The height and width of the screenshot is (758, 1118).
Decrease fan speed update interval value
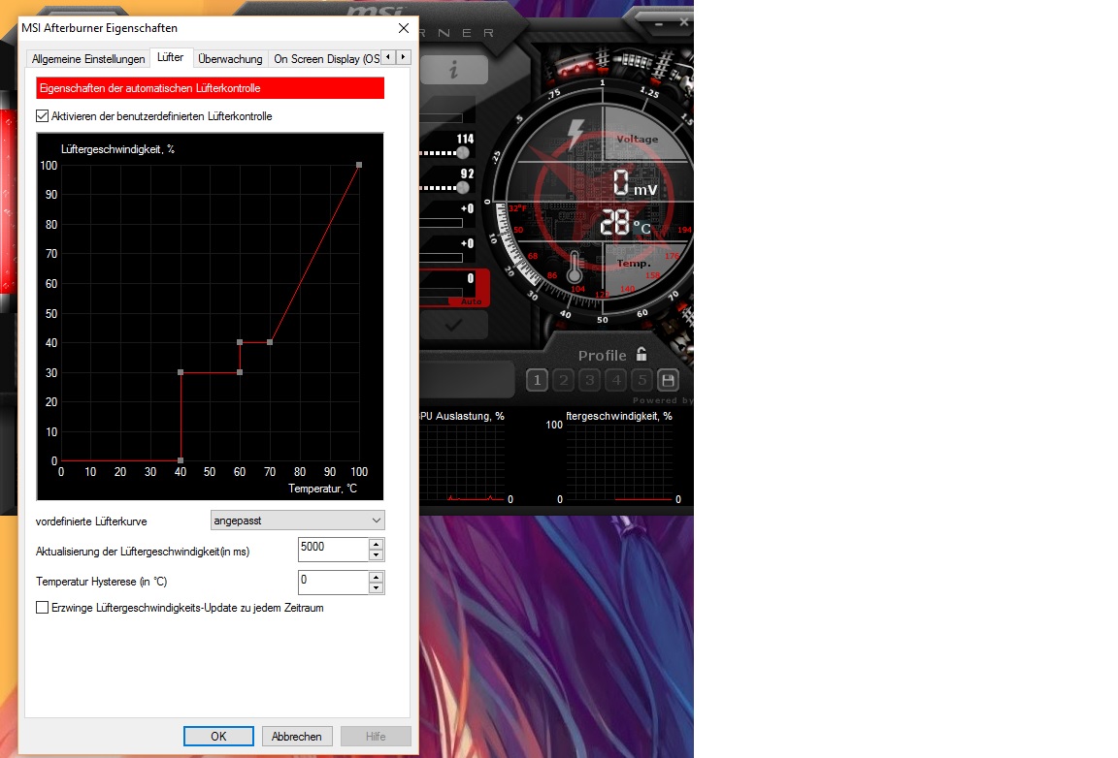click(377, 555)
